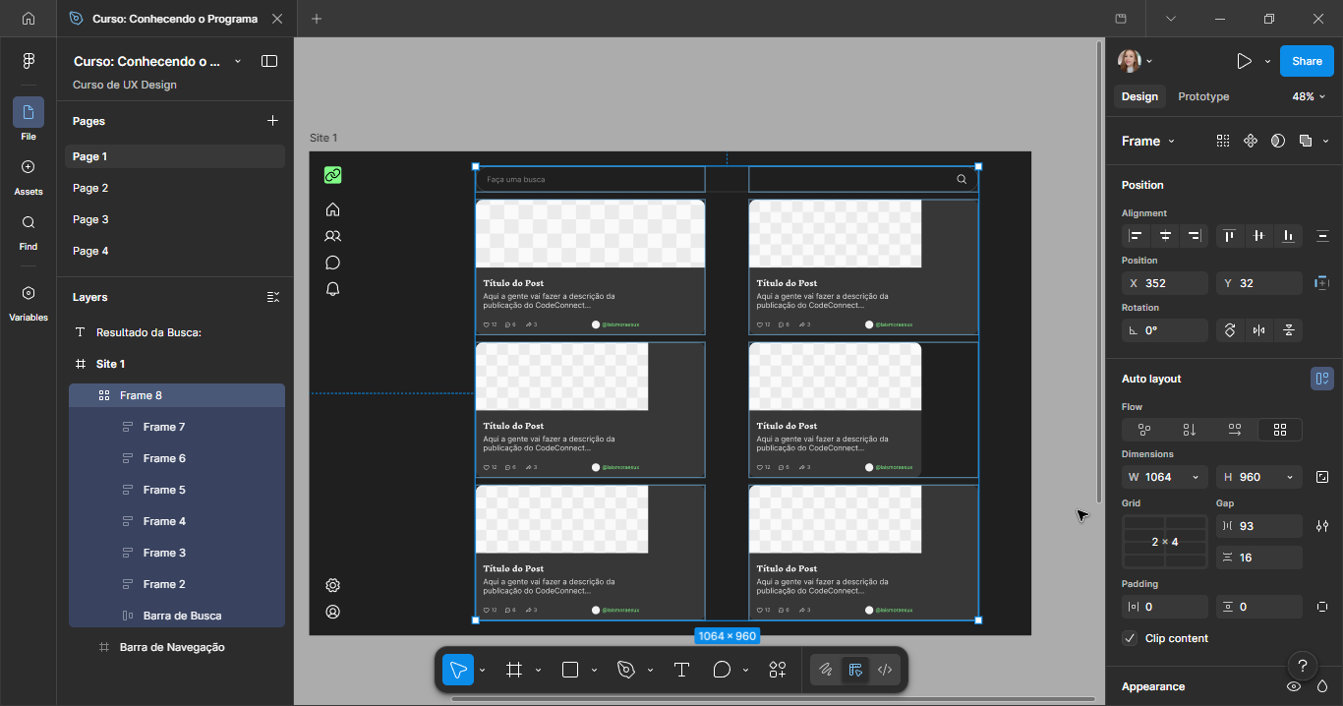Viewport: 1343px width, 706px height.
Task: Select the Barra de Navegação layer
Action: click(x=177, y=647)
